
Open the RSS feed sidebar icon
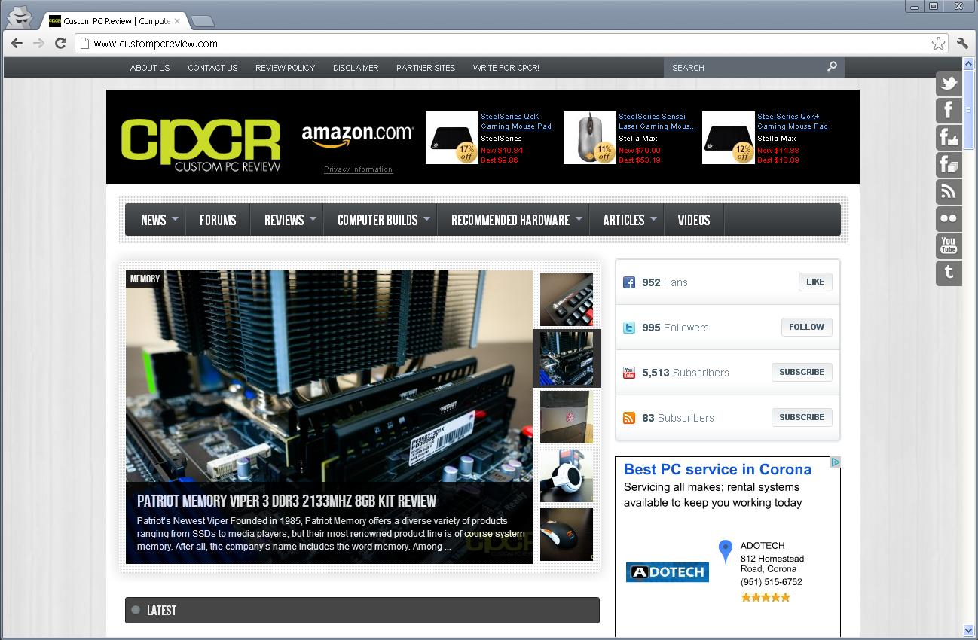[949, 191]
